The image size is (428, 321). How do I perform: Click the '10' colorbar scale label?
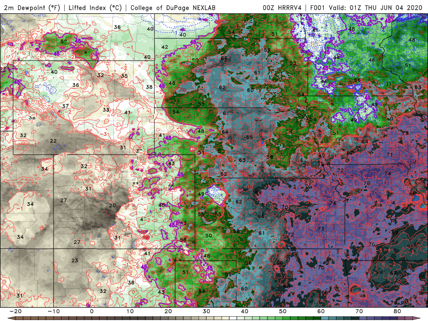click(x=130, y=311)
